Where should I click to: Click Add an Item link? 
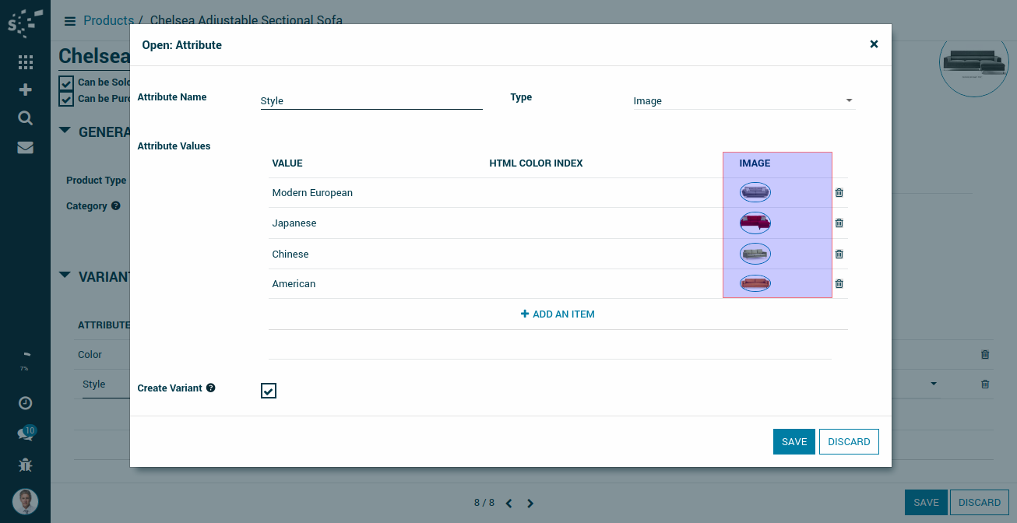[x=558, y=314]
